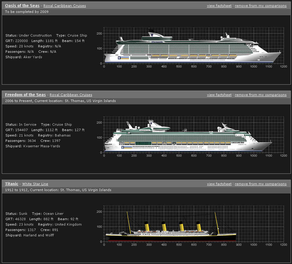The width and height of the screenshot is (292, 264).
Task: Select 'Speed: 20 knots' text
Action: pos(19,46)
